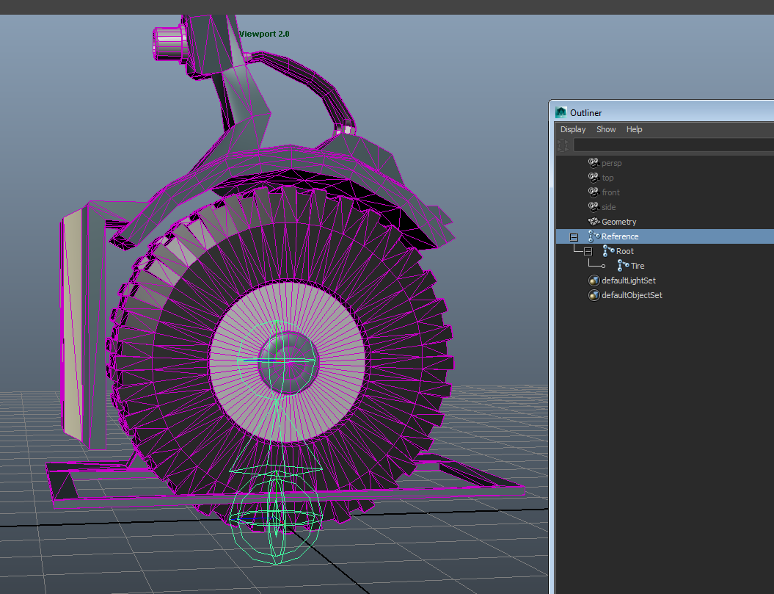
Task: Click the Geometry mesh icon
Action: click(594, 222)
